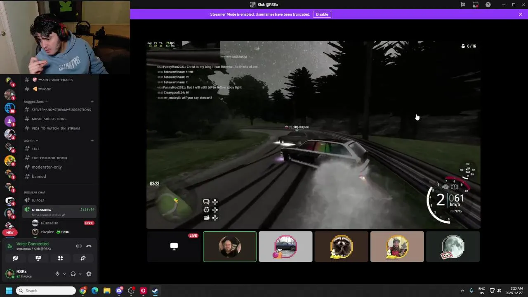Open the Voice Connected status text
This screenshot has width=528, height=297.
pos(32,244)
